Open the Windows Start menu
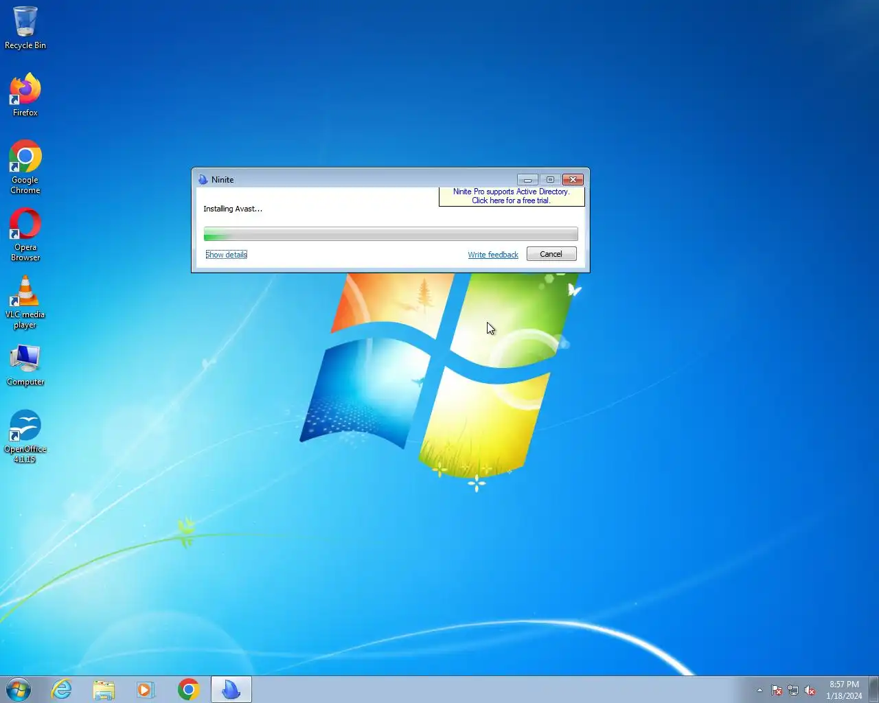 click(19, 689)
